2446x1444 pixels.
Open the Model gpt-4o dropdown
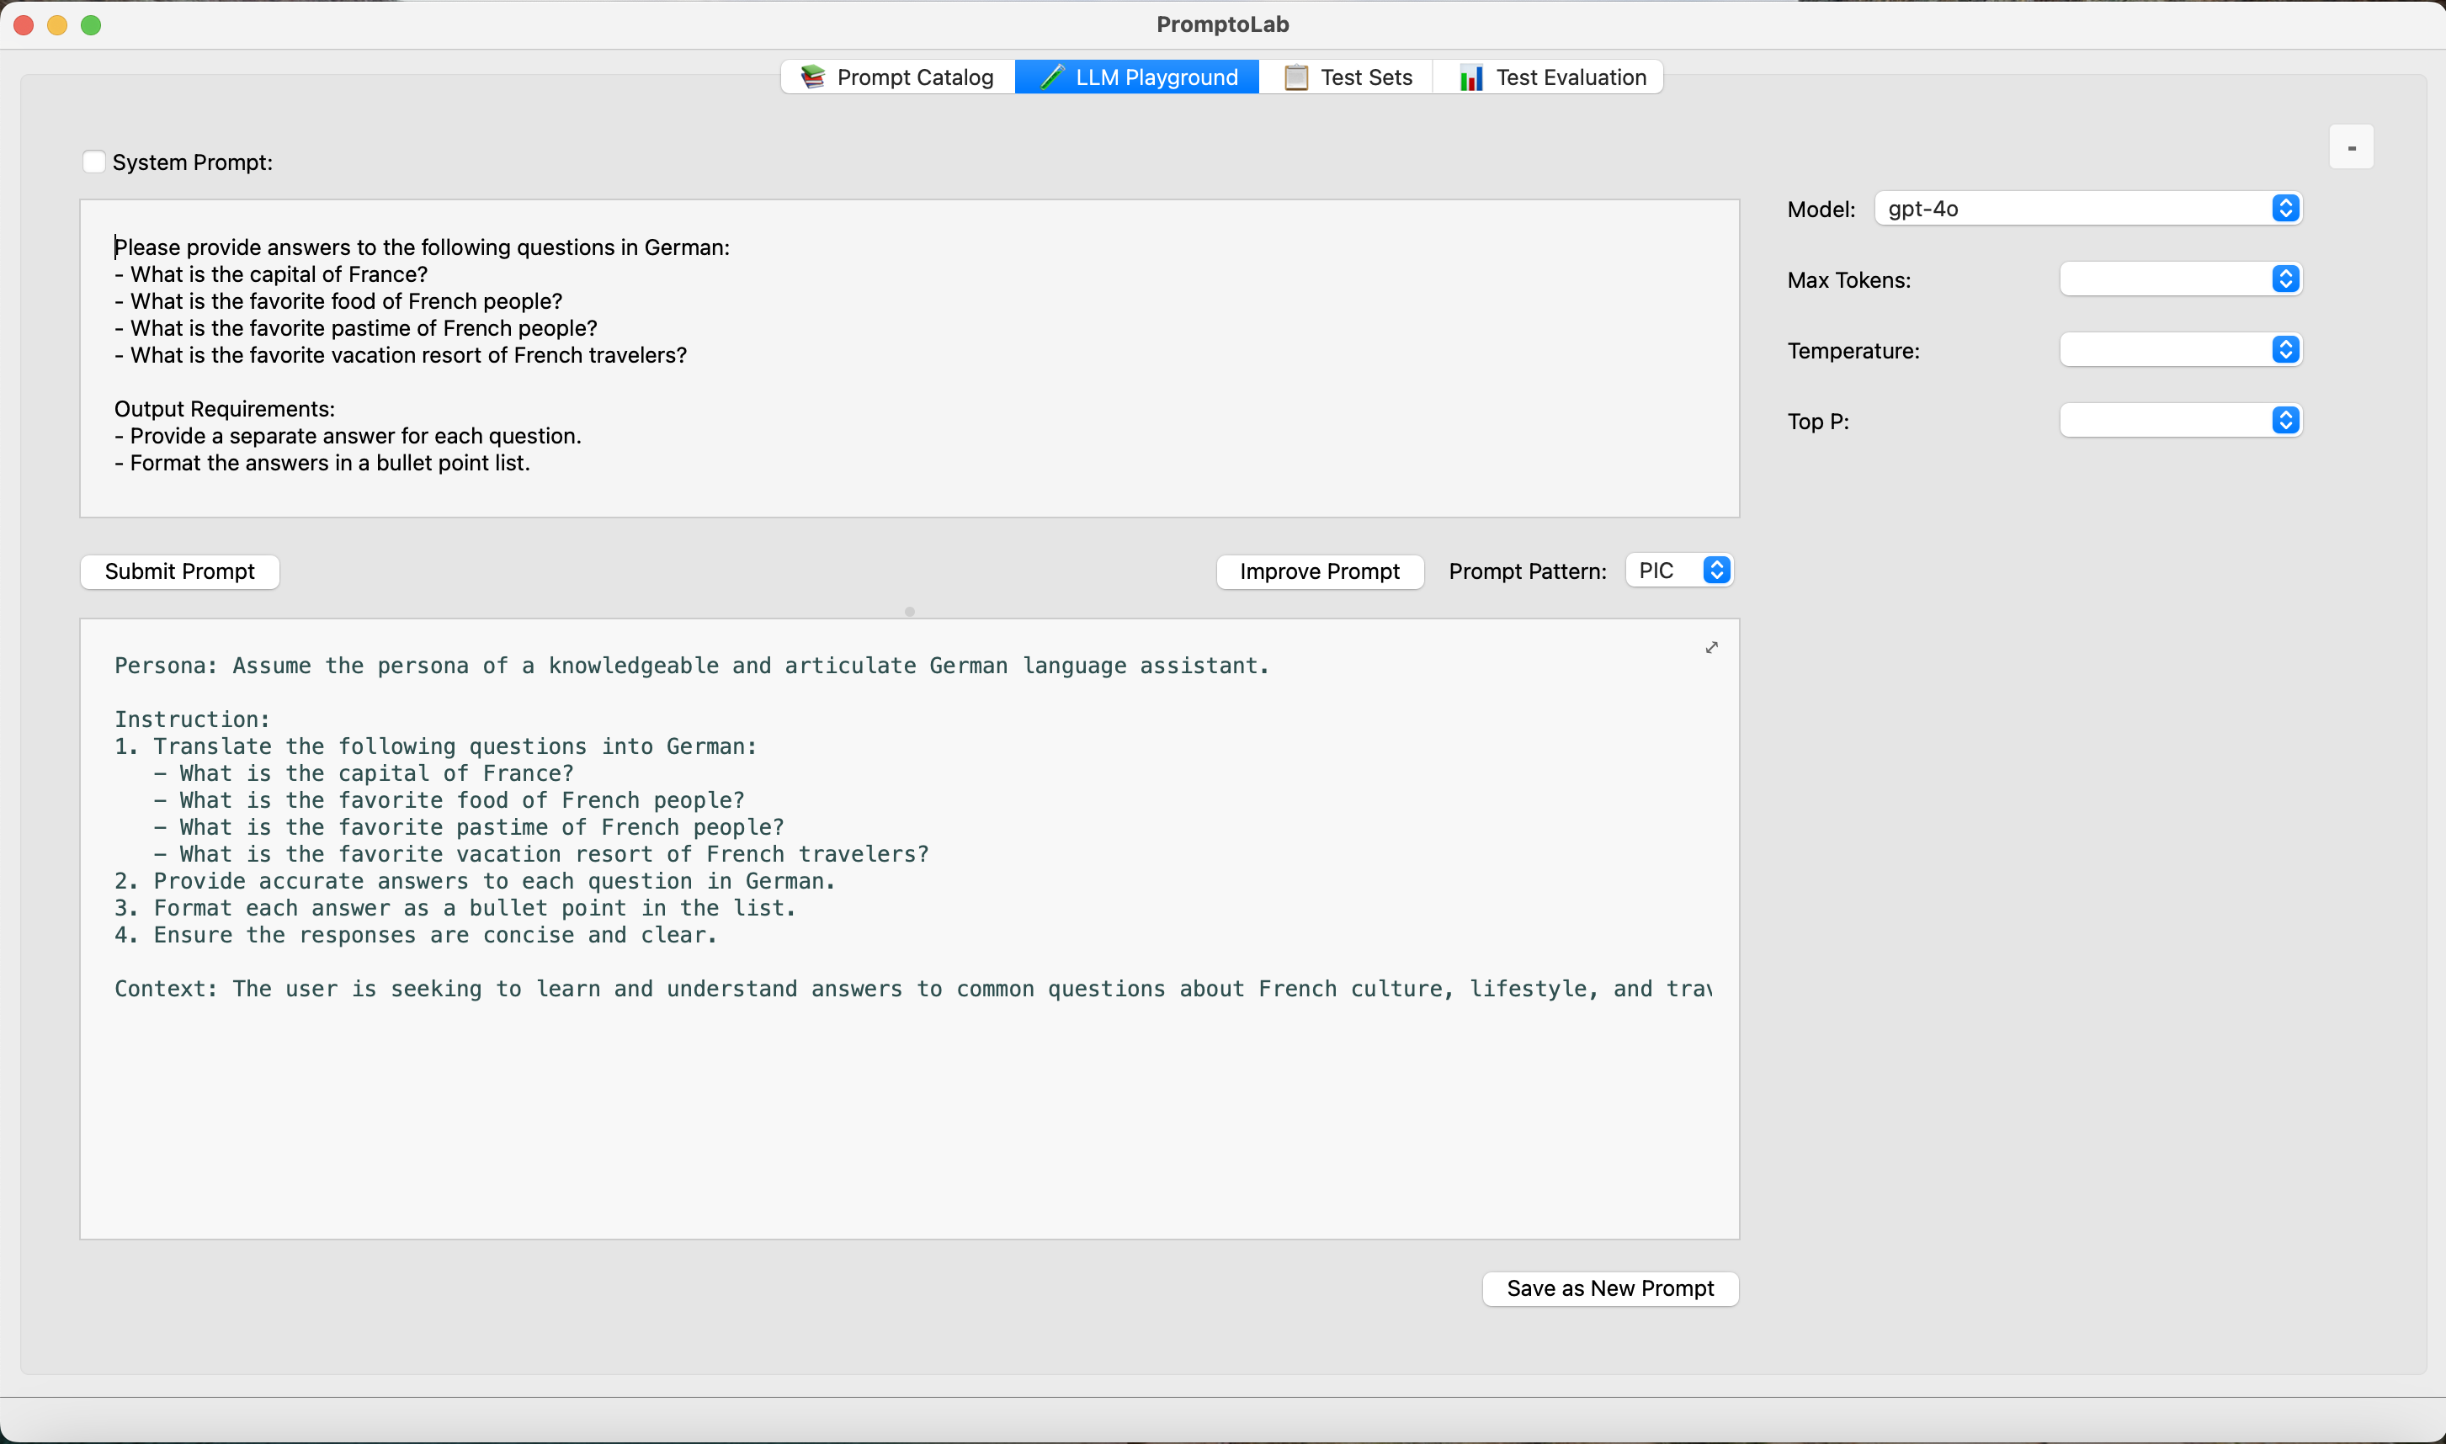tap(2284, 208)
